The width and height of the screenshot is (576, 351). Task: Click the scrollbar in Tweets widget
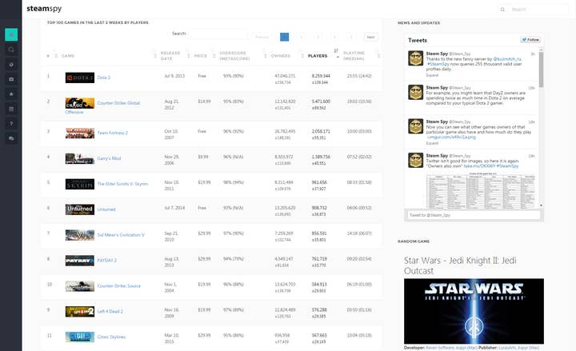tap(541, 70)
